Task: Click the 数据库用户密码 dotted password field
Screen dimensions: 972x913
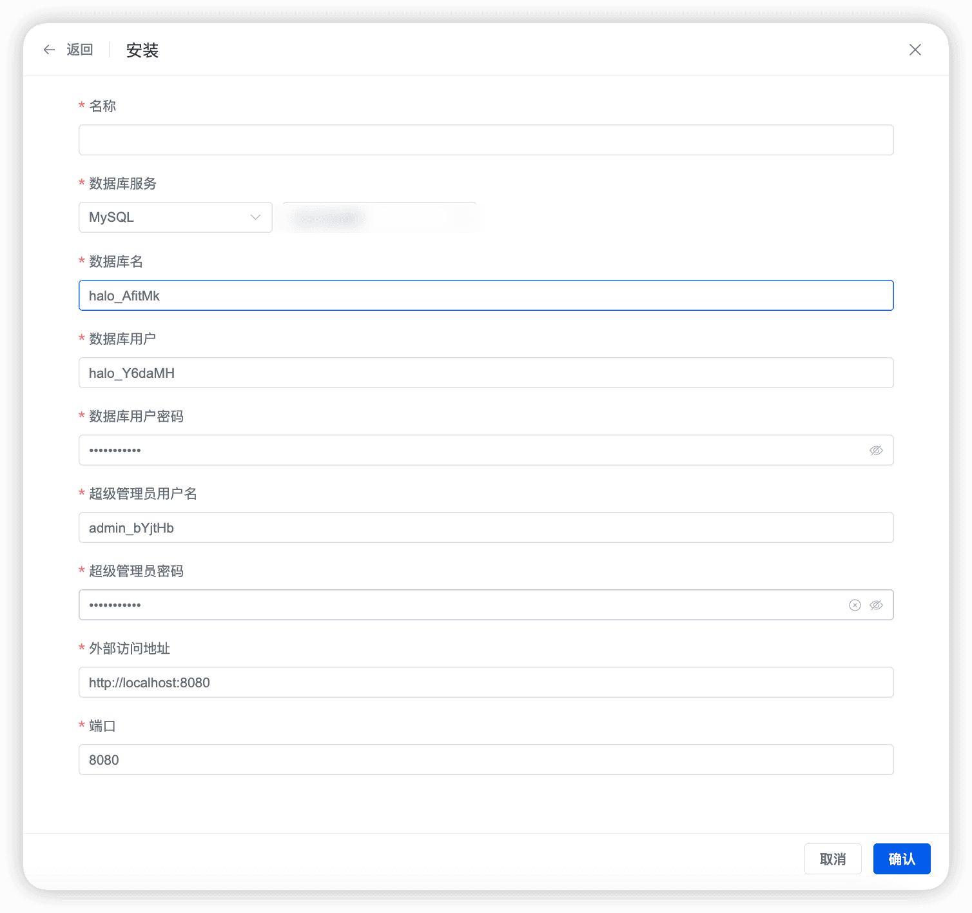Action: pos(451,450)
